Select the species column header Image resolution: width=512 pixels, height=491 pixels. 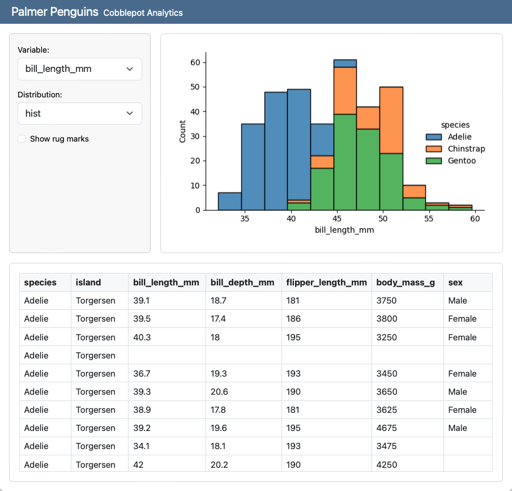point(40,282)
